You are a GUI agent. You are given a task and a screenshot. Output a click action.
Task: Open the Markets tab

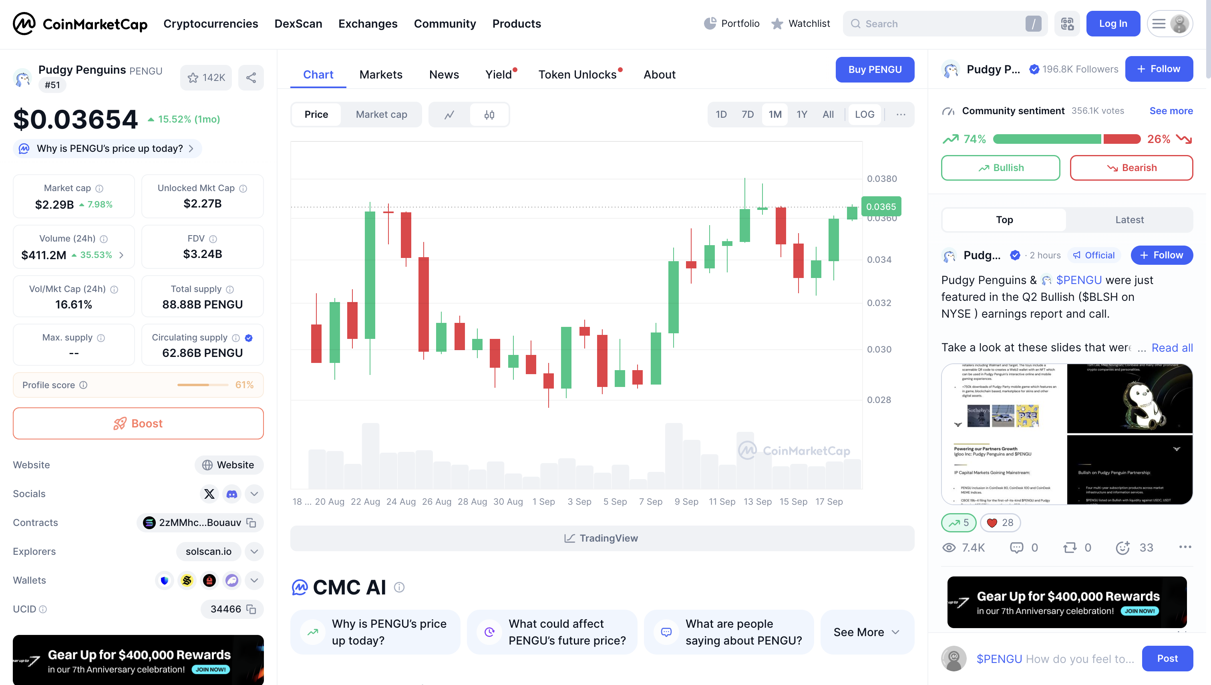(381, 75)
